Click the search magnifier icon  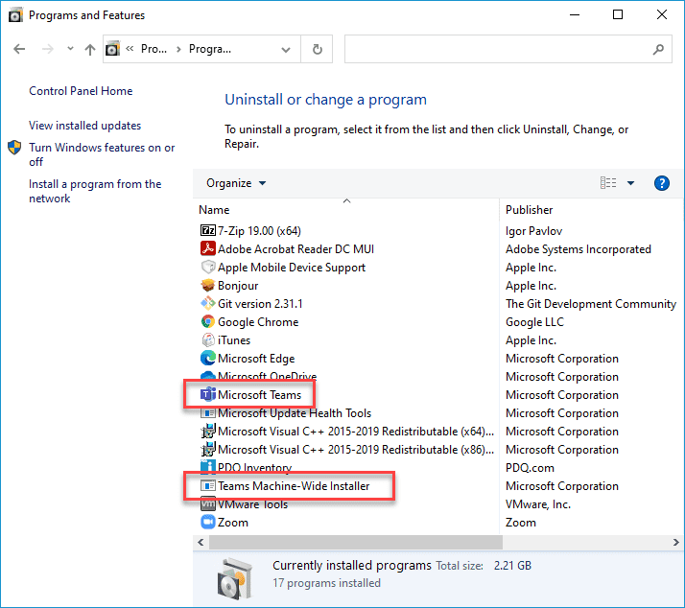(x=658, y=49)
